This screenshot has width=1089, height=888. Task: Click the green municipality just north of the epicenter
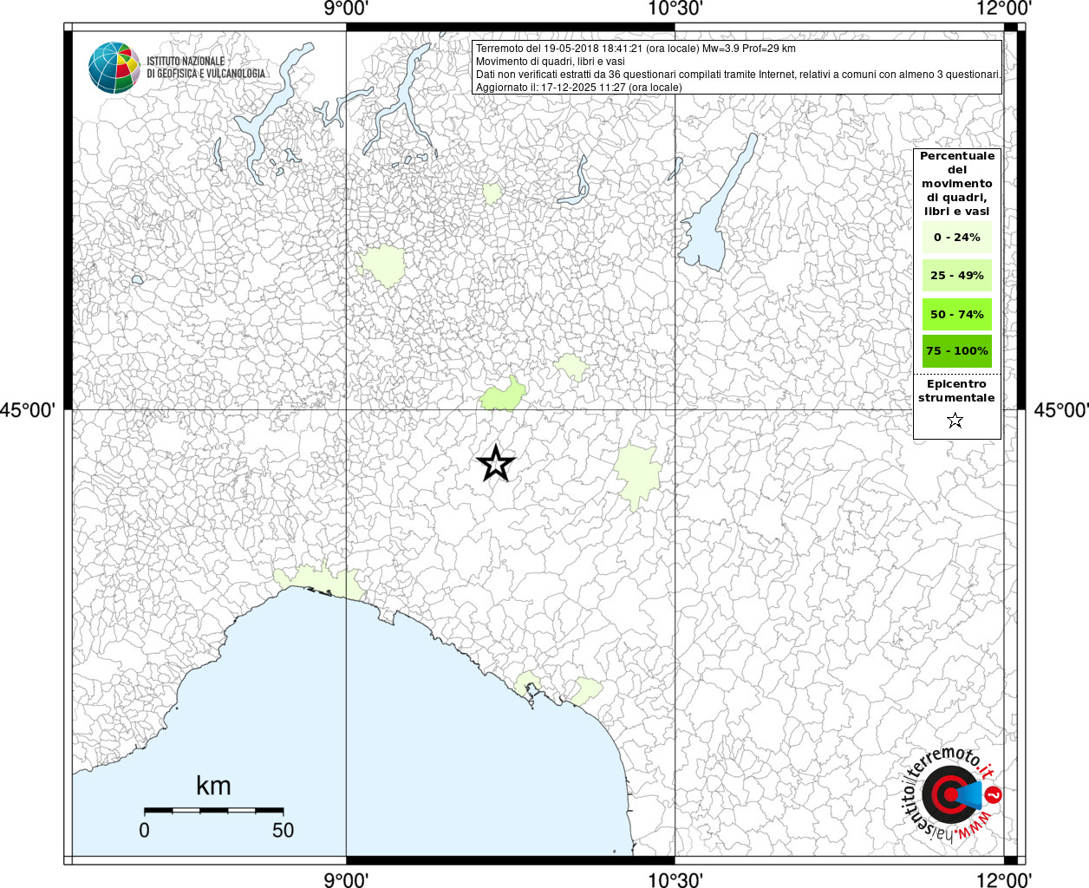(503, 395)
